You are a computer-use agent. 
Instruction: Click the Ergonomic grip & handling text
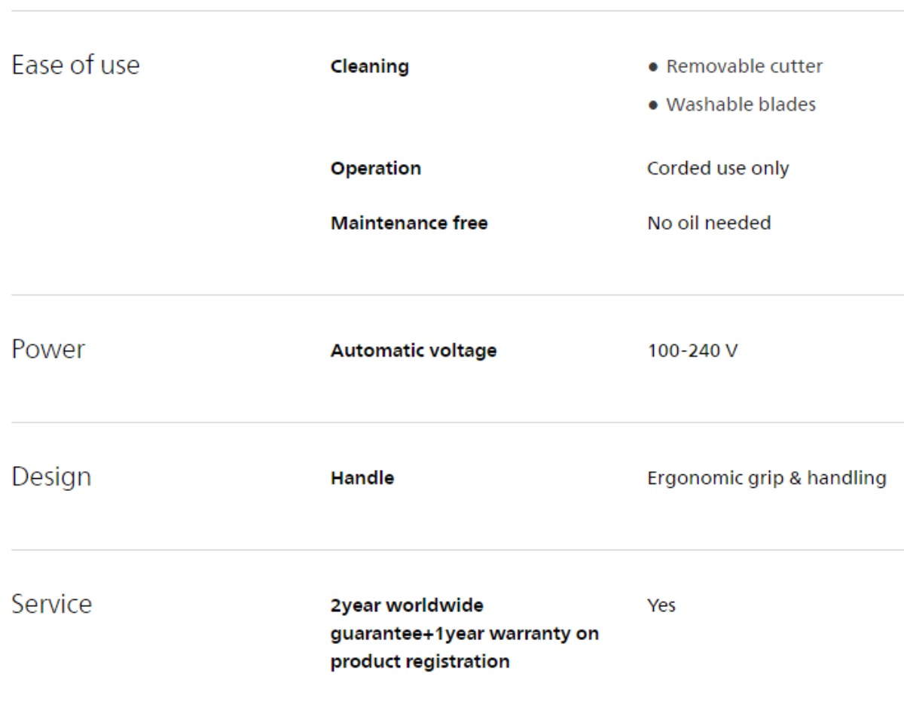pyautogui.click(x=766, y=478)
